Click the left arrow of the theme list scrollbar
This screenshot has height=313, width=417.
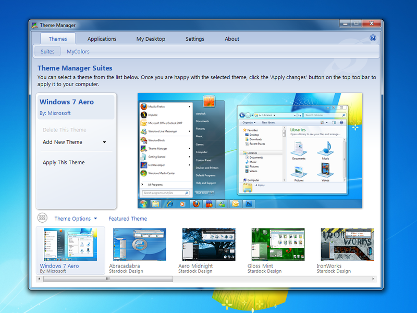point(40,279)
